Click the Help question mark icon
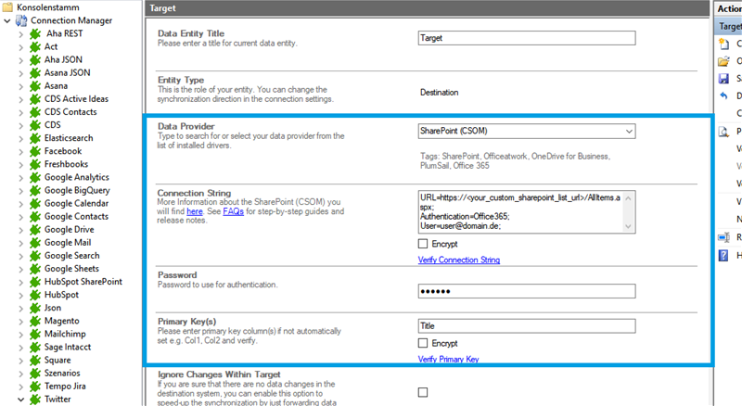742x406 pixels. (x=724, y=255)
